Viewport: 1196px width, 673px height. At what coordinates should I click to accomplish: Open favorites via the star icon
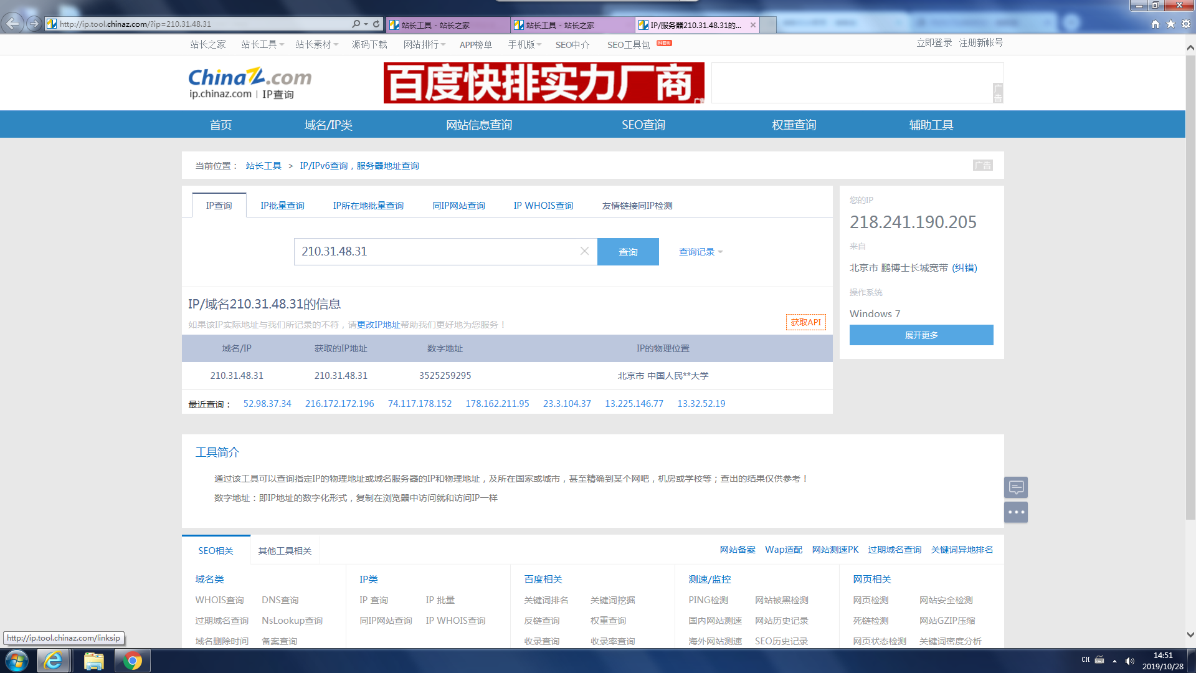[x=1170, y=24]
